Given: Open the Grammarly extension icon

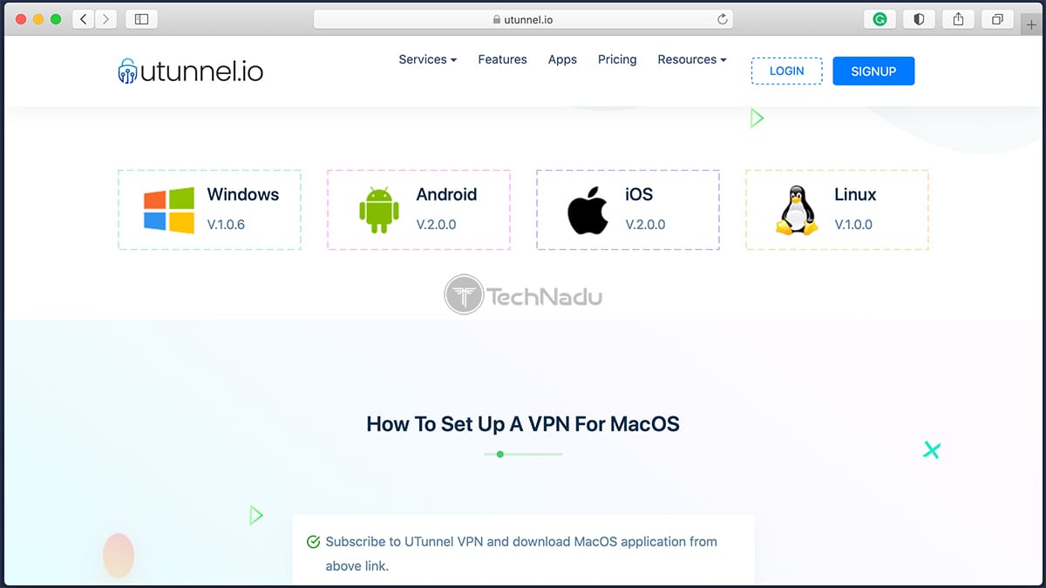Looking at the screenshot, I should click(x=880, y=18).
